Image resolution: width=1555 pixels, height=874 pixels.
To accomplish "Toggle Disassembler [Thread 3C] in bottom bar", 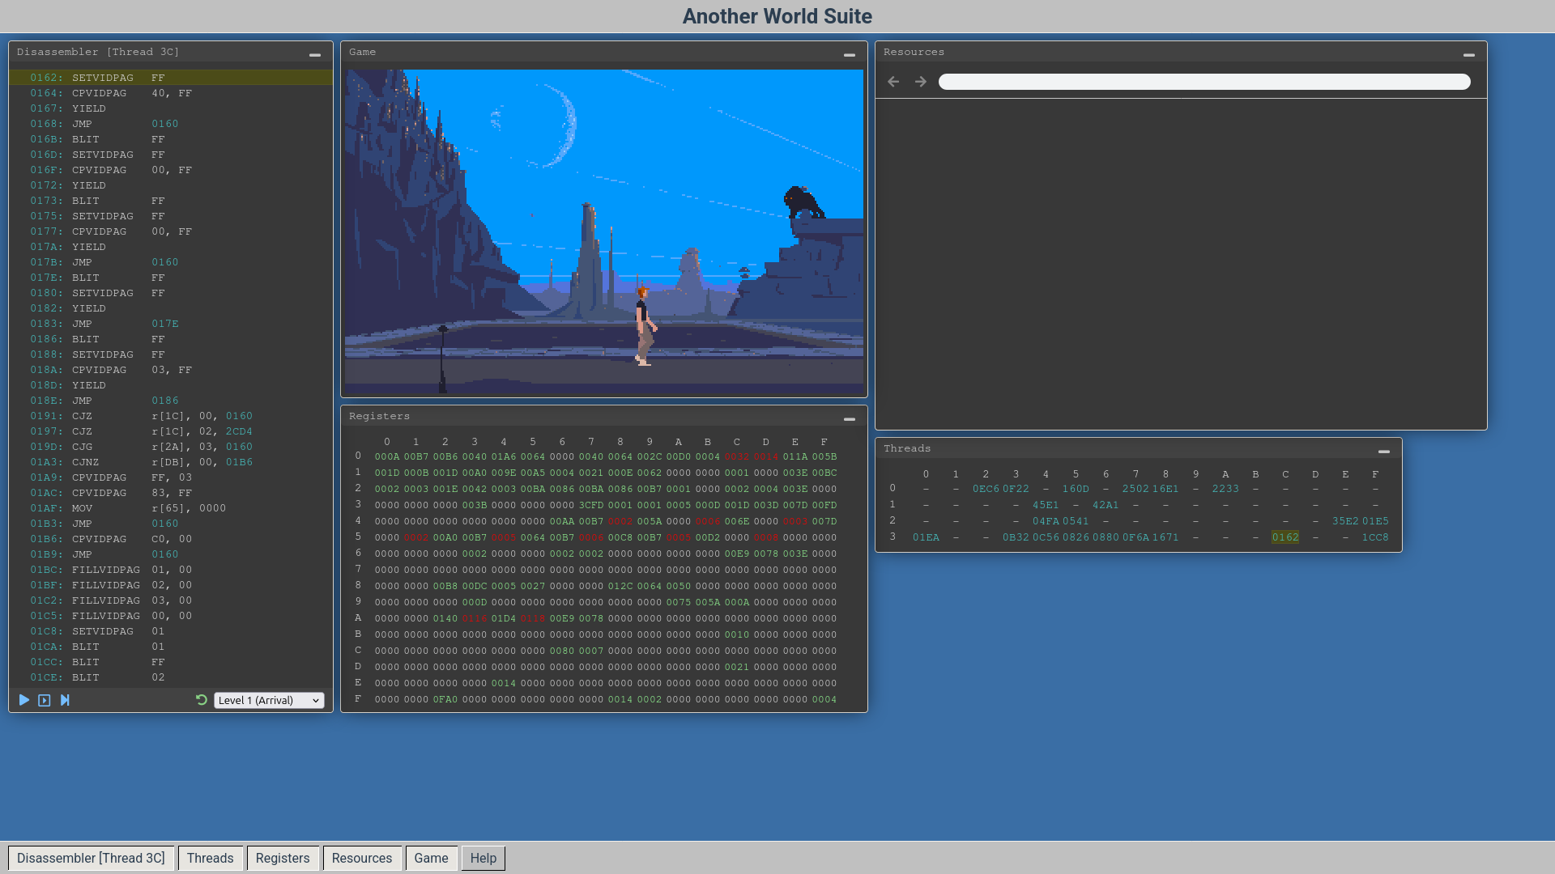I will point(91,859).
